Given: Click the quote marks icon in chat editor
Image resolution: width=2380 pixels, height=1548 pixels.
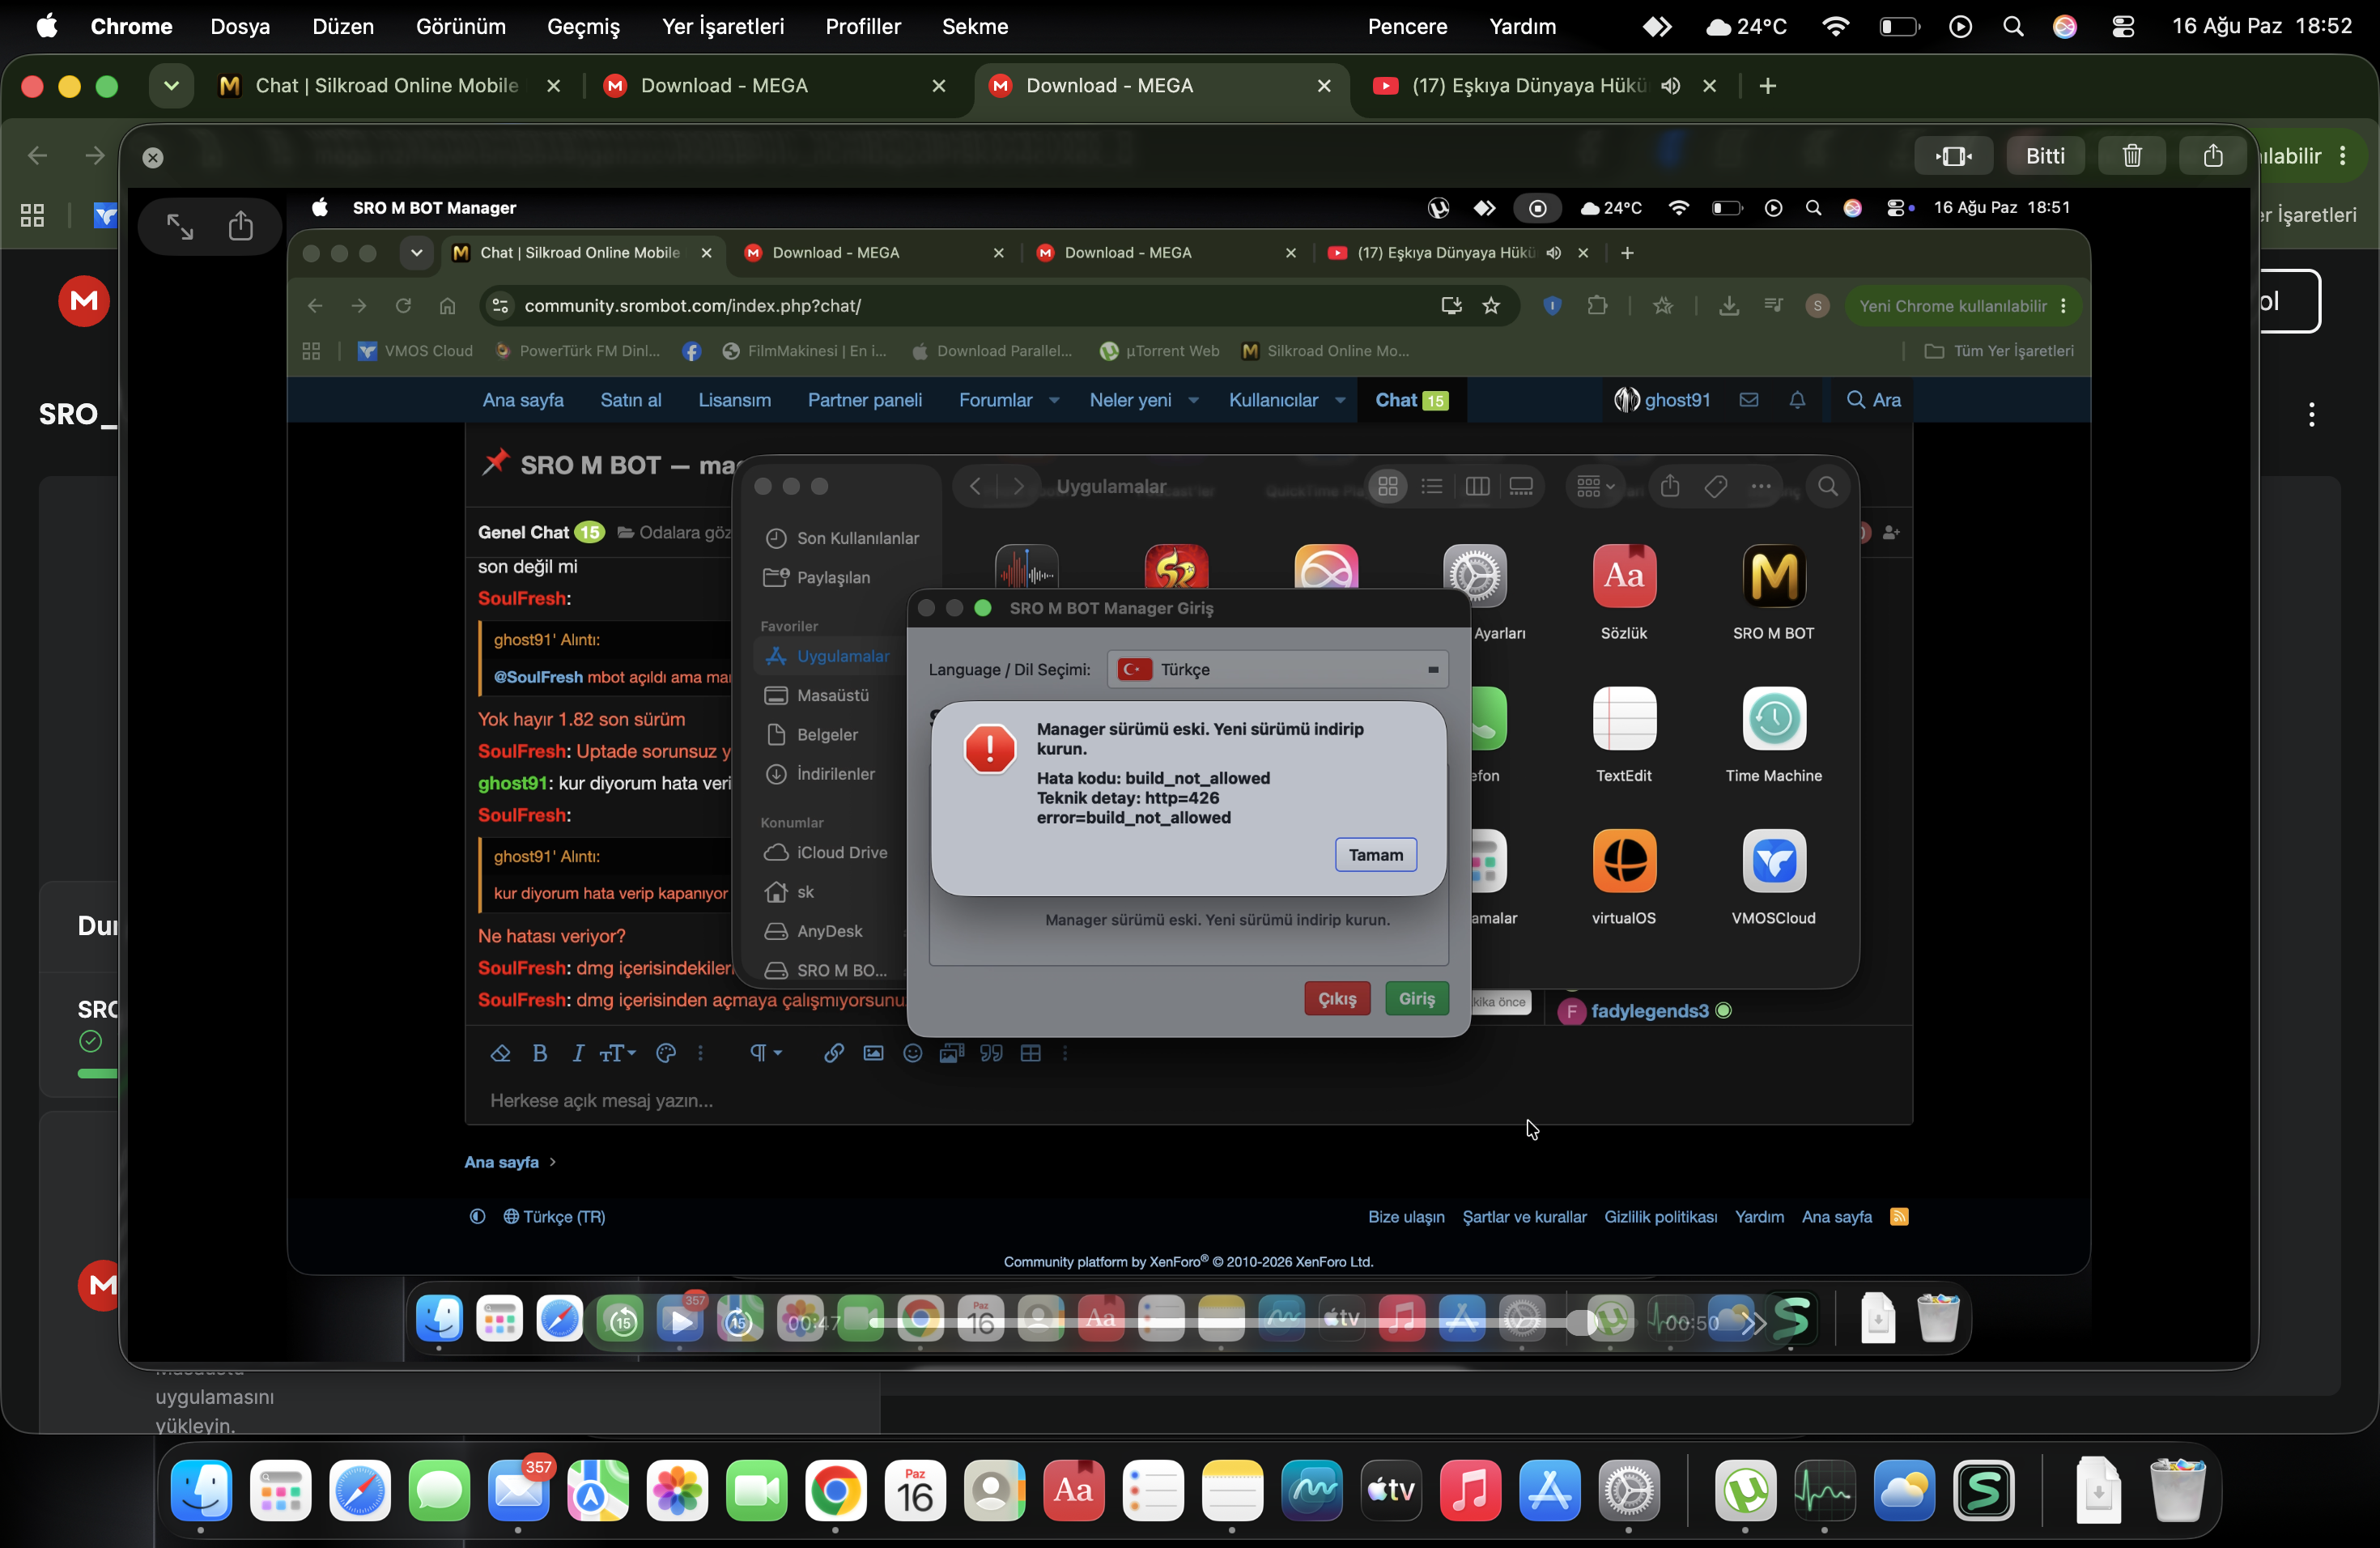Looking at the screenshot, I should point(991,1053).
